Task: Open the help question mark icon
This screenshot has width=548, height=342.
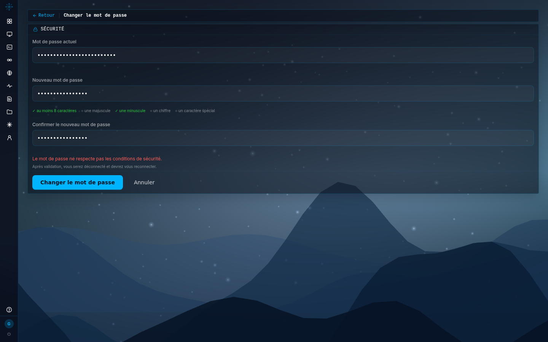Action: pyautogui.click(x=9, y=310)
